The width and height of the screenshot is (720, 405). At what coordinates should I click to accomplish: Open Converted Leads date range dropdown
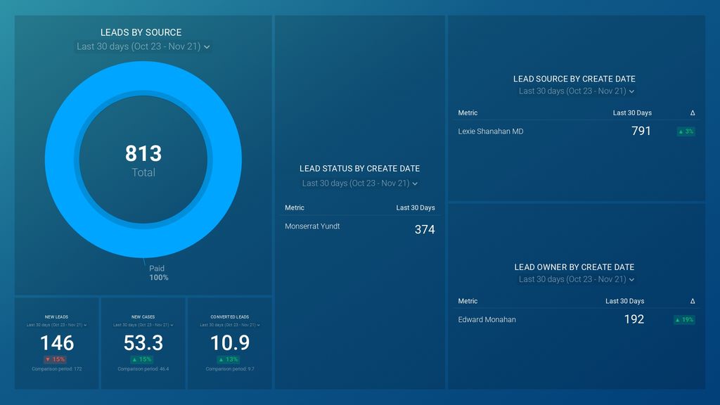tap(230, 325)
